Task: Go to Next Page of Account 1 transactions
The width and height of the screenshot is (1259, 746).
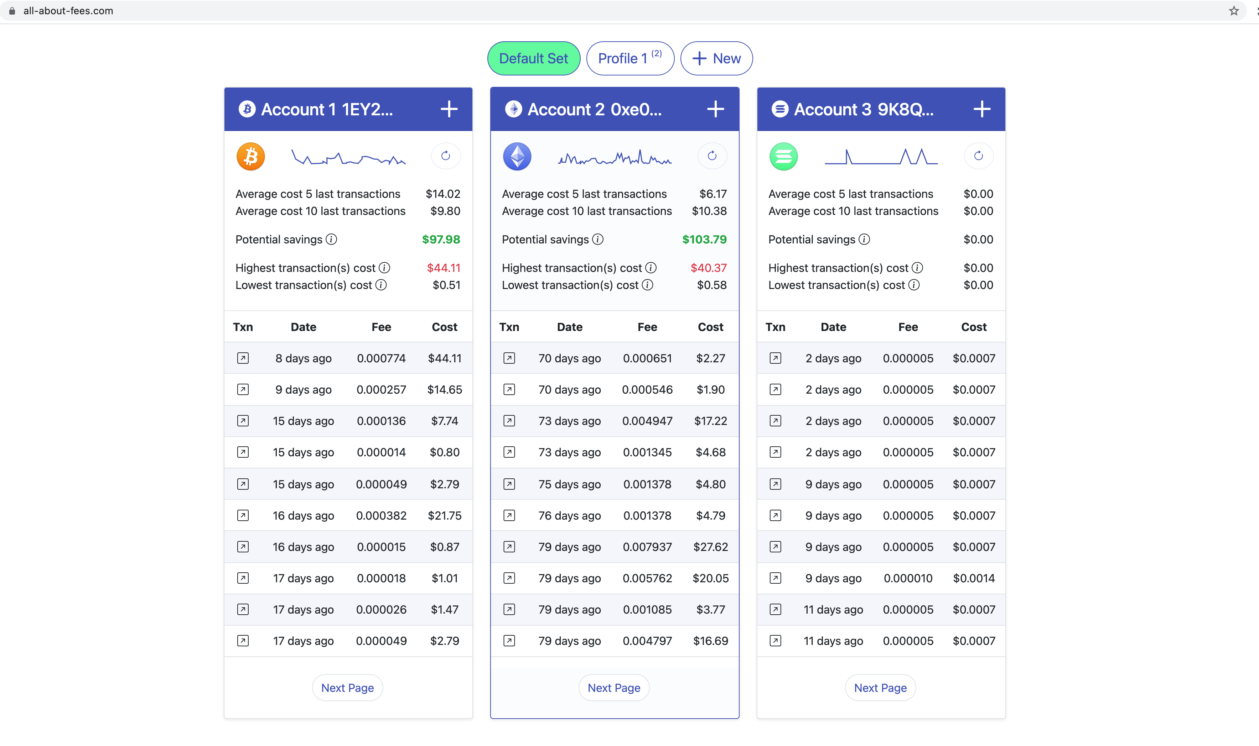Action: click(x=347, y=688)
